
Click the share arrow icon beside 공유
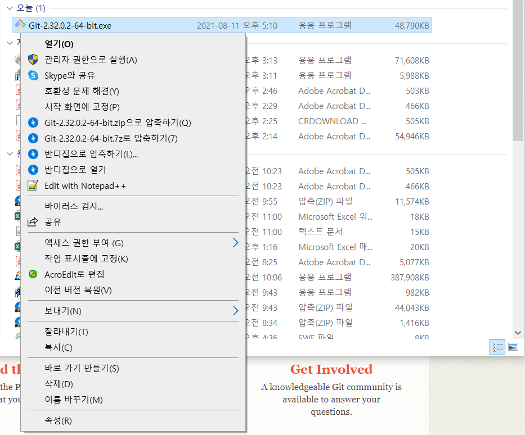33,221
